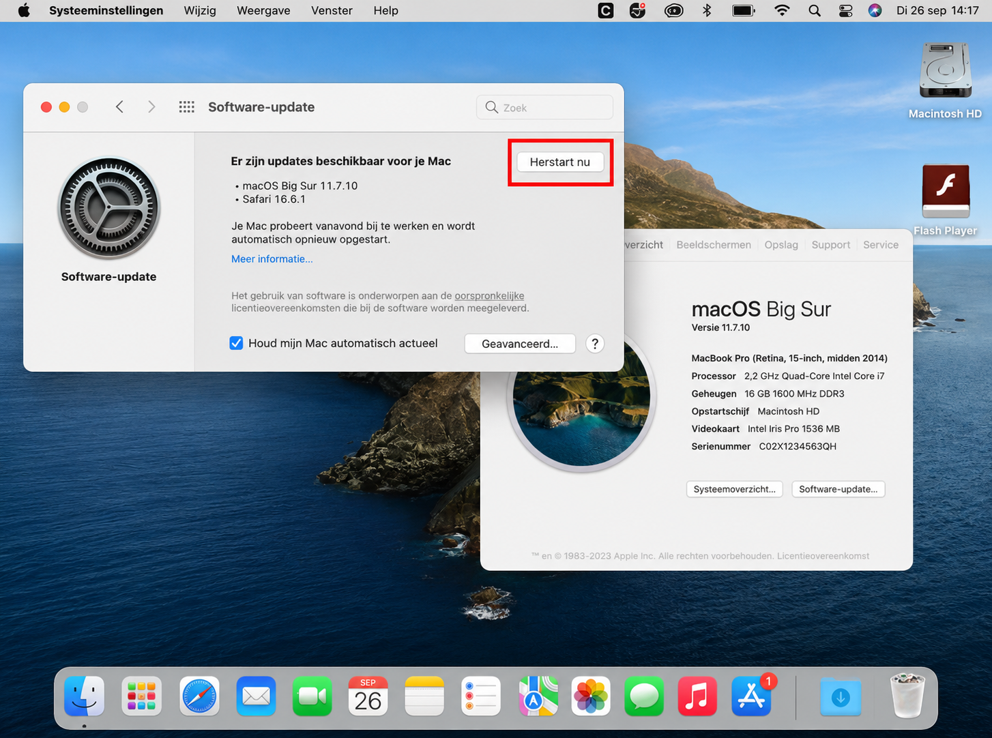Screen dimensions: 992x738
Task: Select macOS Big Sur 11.7.10 update entry
Action: click(300, 186)
